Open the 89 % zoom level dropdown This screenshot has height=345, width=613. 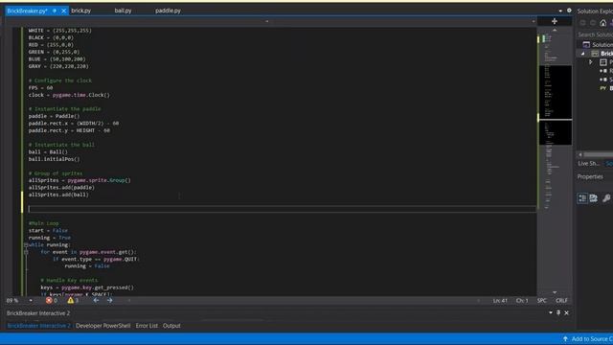coord(31,300)
